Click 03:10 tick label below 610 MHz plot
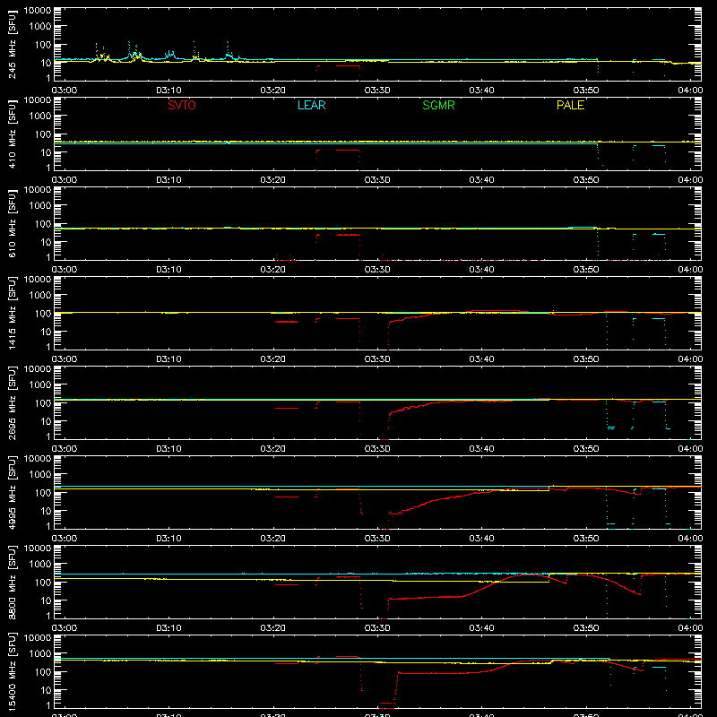Screen dimensions: 717x717 click(168, 270)
